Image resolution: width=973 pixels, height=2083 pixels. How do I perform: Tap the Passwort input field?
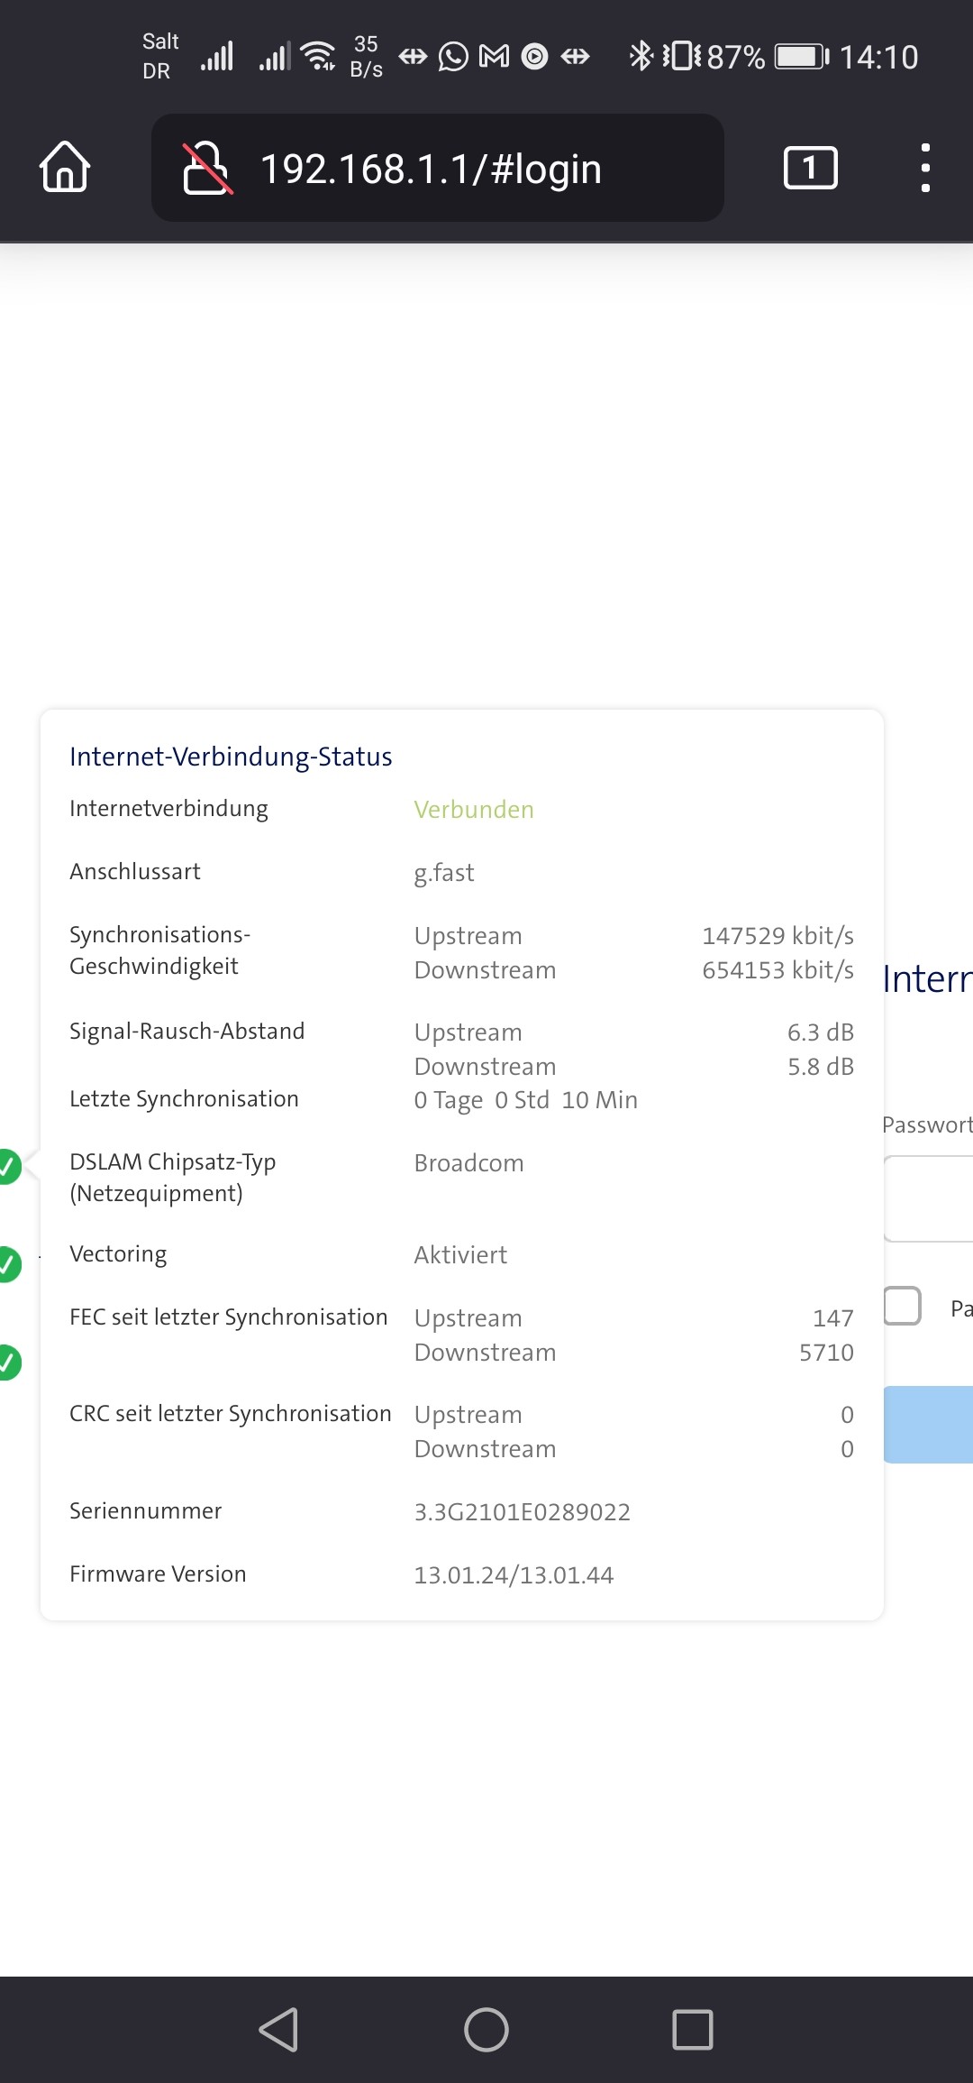coord(928,1198)
